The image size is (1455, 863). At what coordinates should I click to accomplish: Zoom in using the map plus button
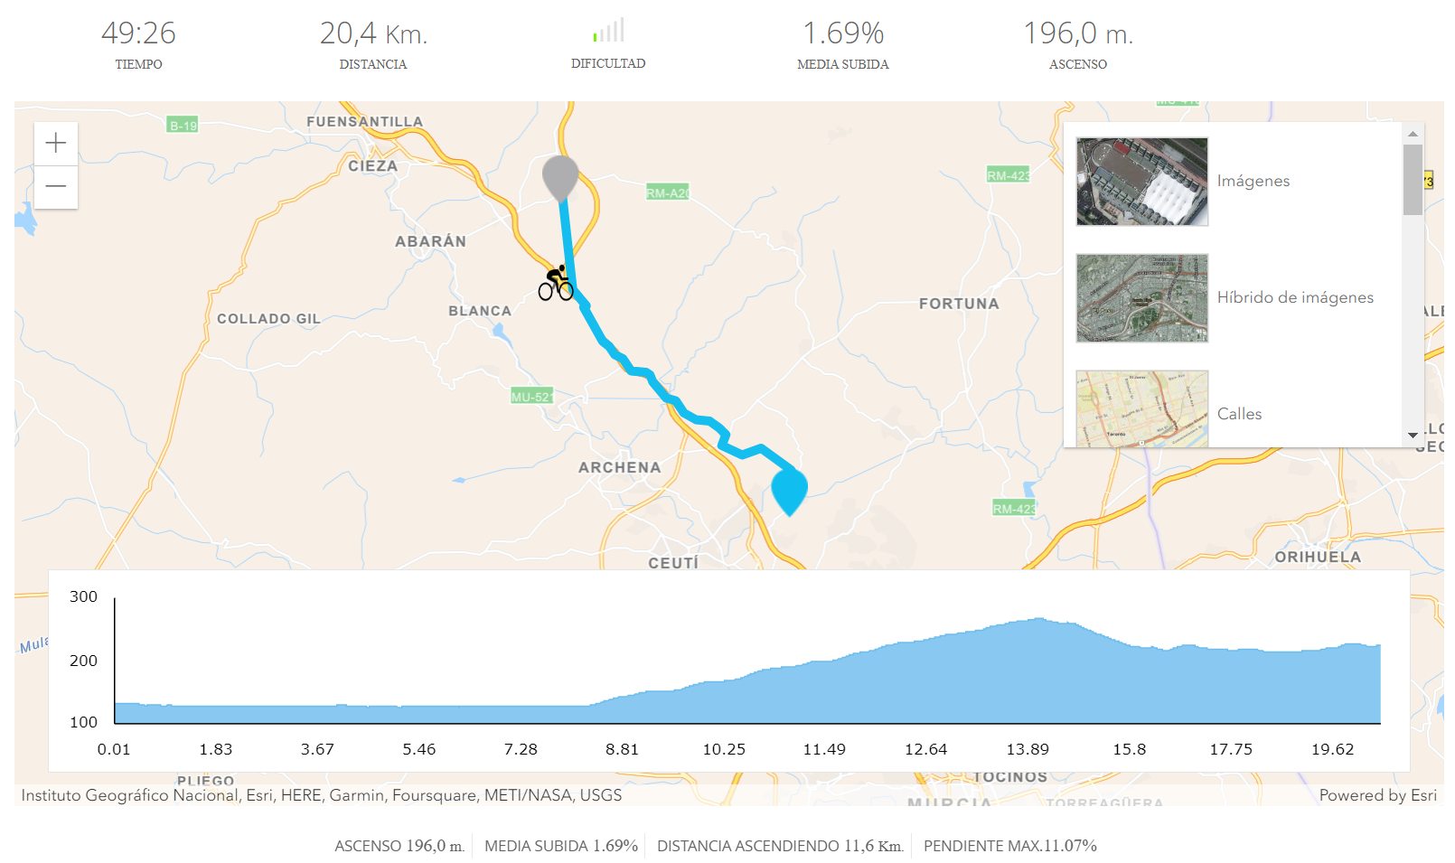click(55, 142)
